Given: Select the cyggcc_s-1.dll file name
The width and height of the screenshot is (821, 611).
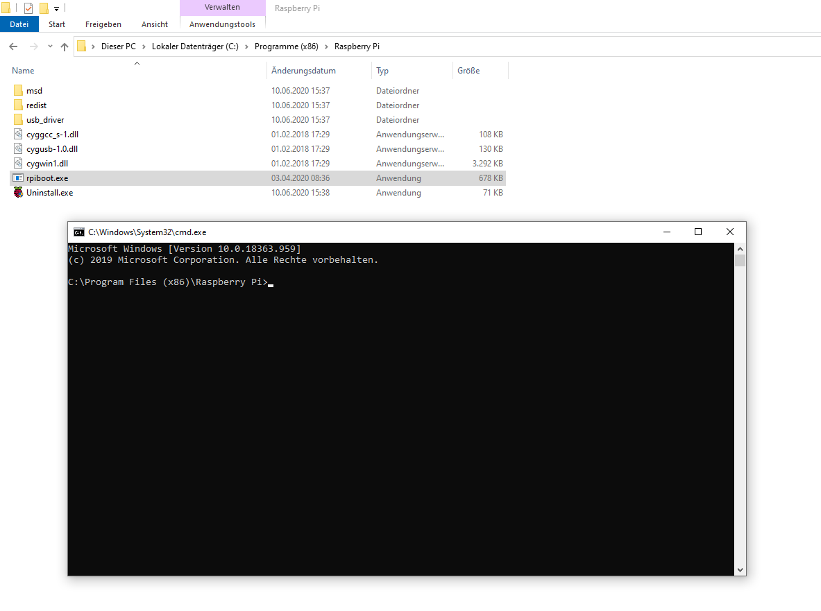Looking at the screenshot, I should [52, 135].
